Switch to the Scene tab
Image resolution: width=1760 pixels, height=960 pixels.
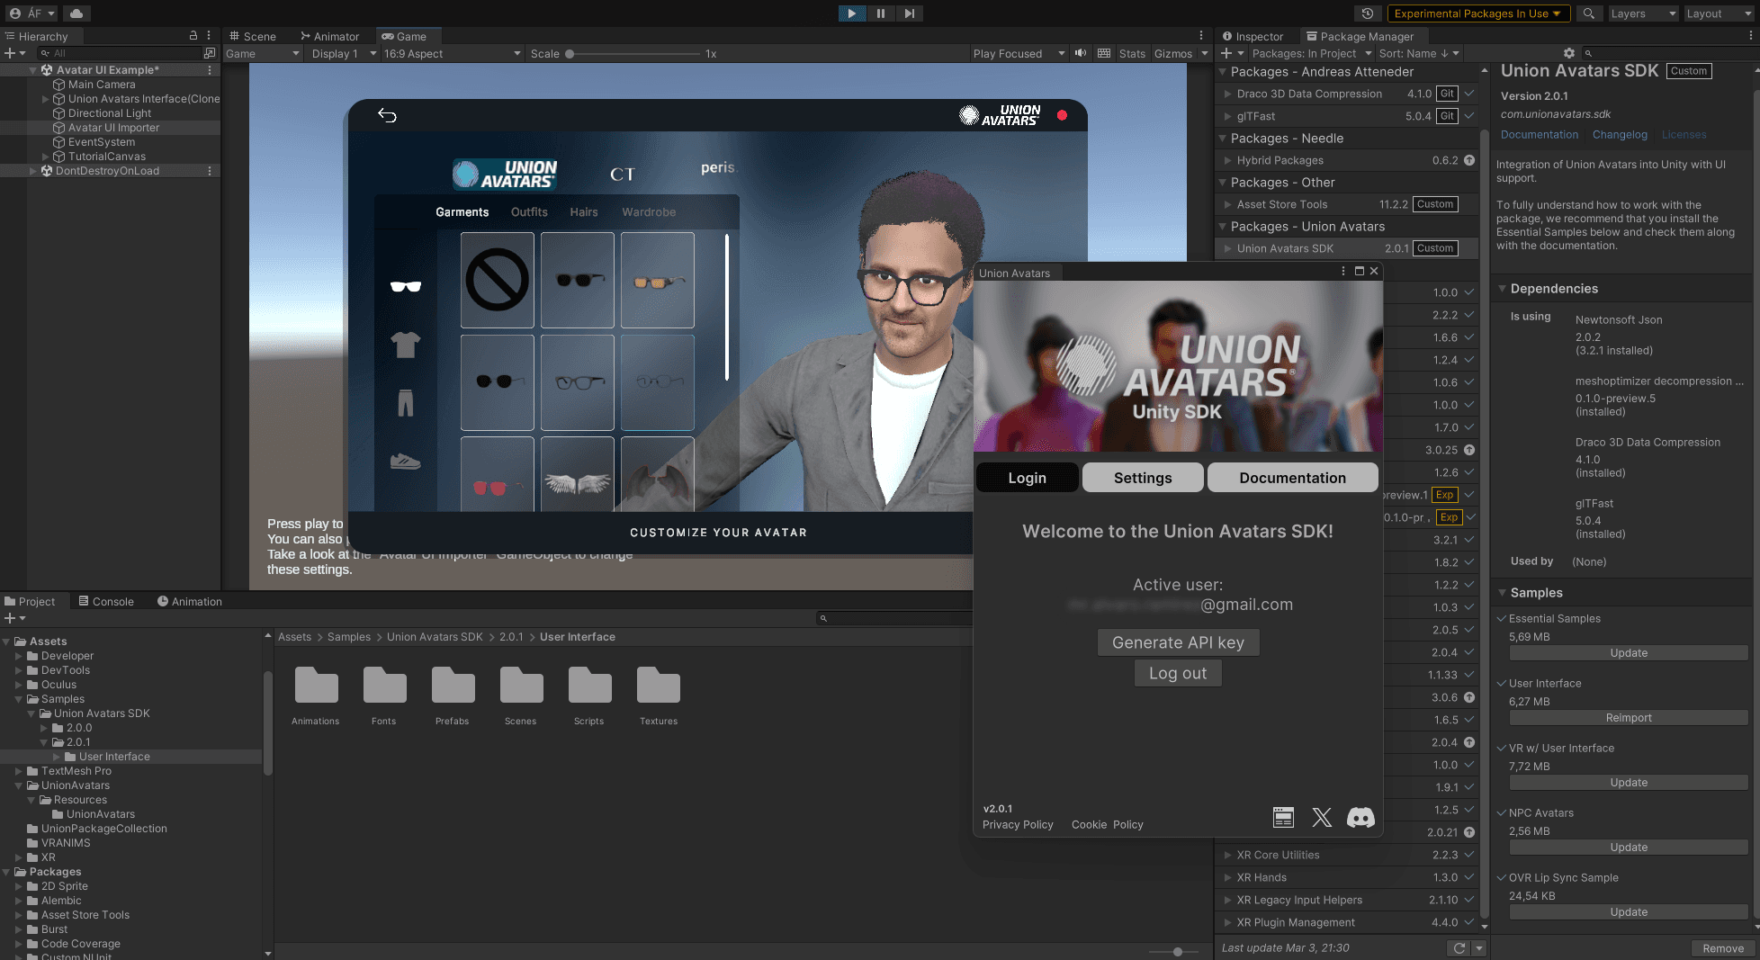(252, 36)
